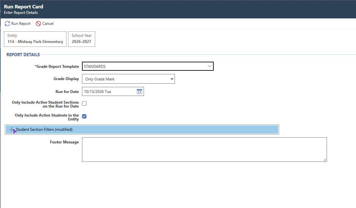Click the REPORT DETAILS section heading
The width and height of the screenshot is (356, 208).
(23, 55)
